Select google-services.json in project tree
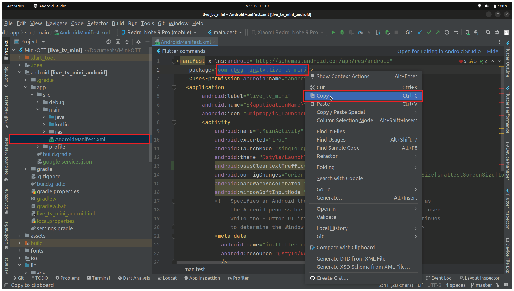The width and height of the screenshot is (514, 291). 67,161
